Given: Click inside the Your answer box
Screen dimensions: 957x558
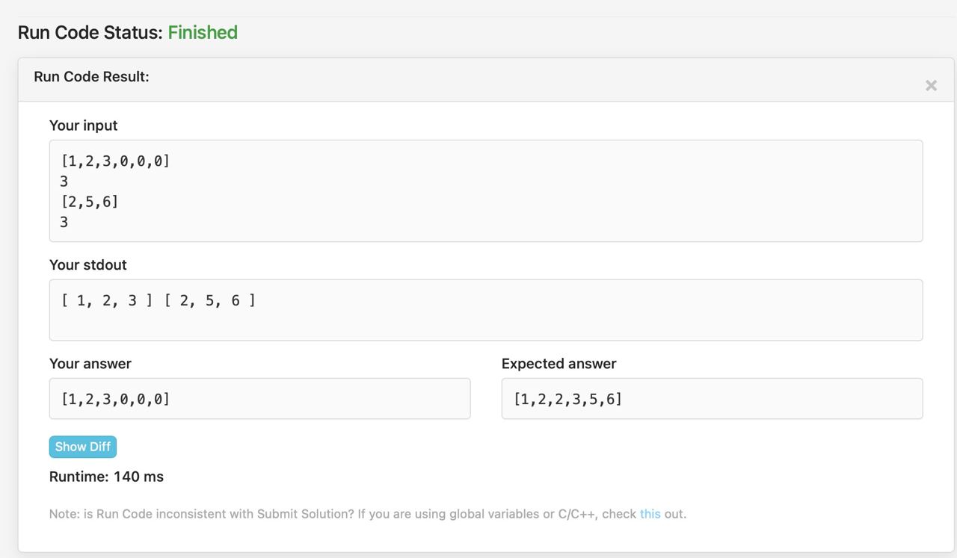Looking at the screenshot, I should pos(259,398).
